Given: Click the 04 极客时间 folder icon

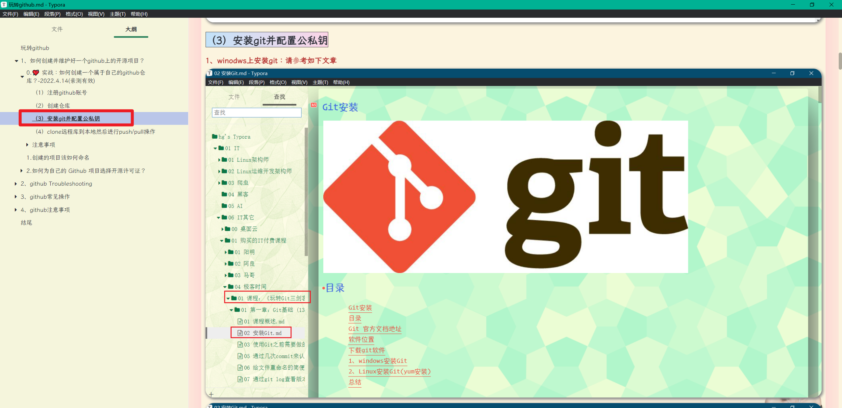Looking at the screenshot, I should 231,286.
